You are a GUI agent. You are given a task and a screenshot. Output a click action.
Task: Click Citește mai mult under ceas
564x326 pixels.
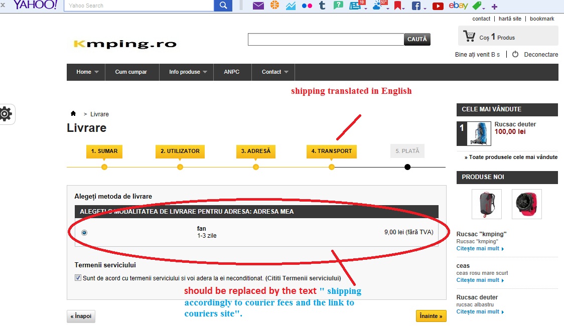click(x=480, y=280)
